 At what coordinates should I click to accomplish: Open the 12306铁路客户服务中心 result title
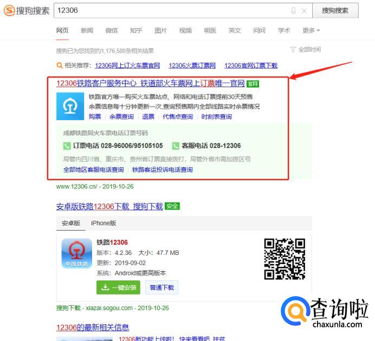pos(151,83)
